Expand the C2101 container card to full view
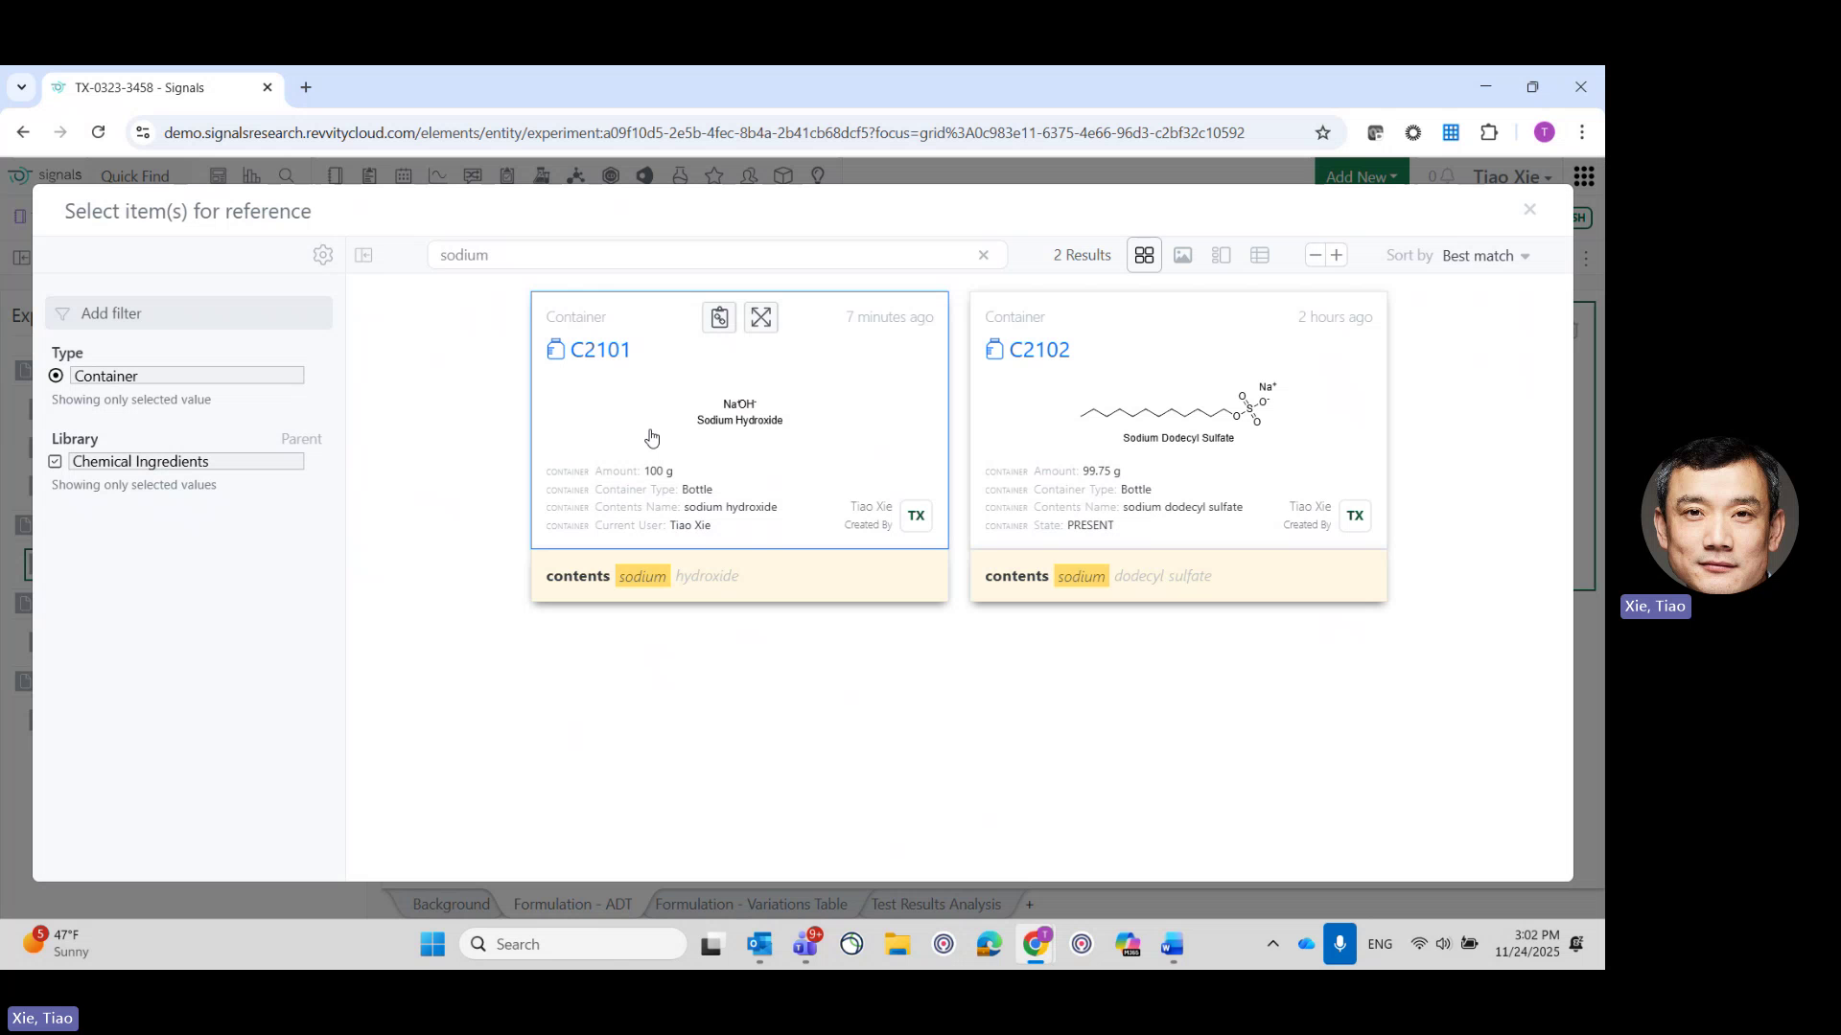The image size is (1841, 1035). point(760,316)
